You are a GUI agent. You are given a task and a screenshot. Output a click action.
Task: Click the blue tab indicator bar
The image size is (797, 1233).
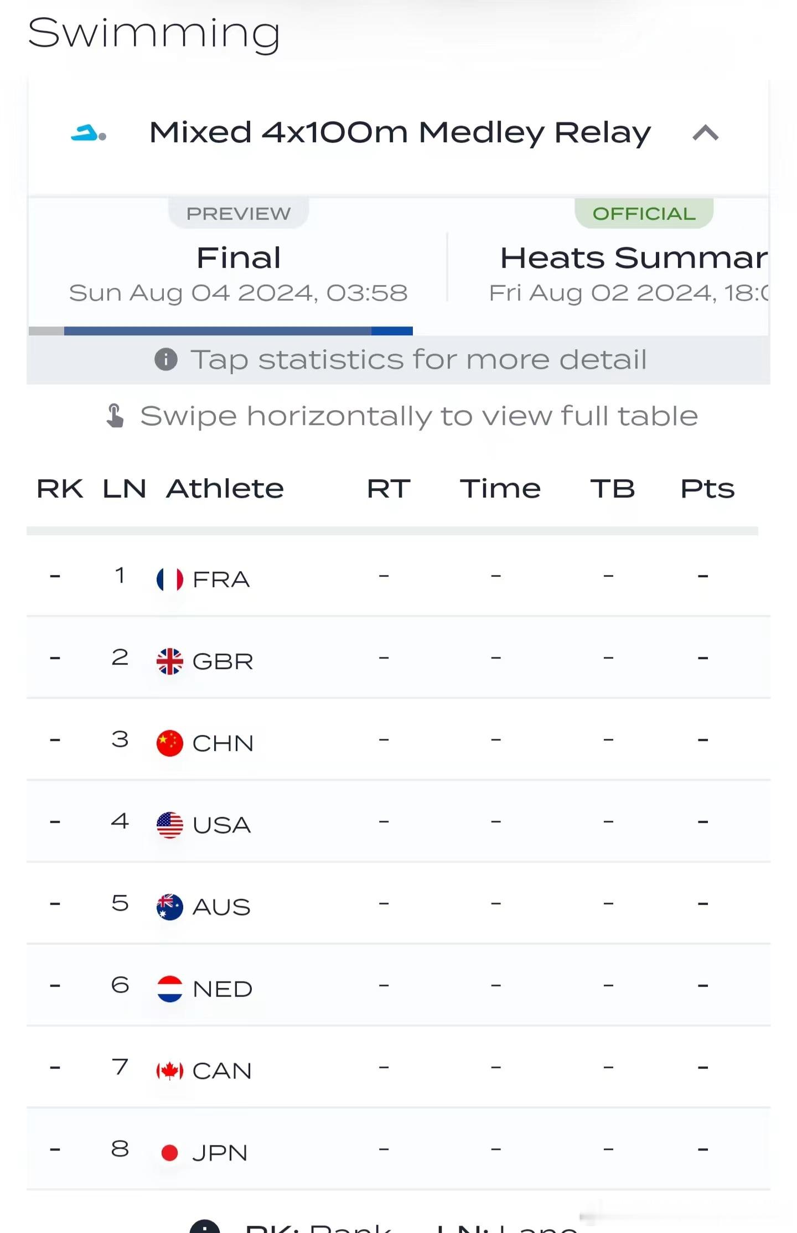[239, 331]
